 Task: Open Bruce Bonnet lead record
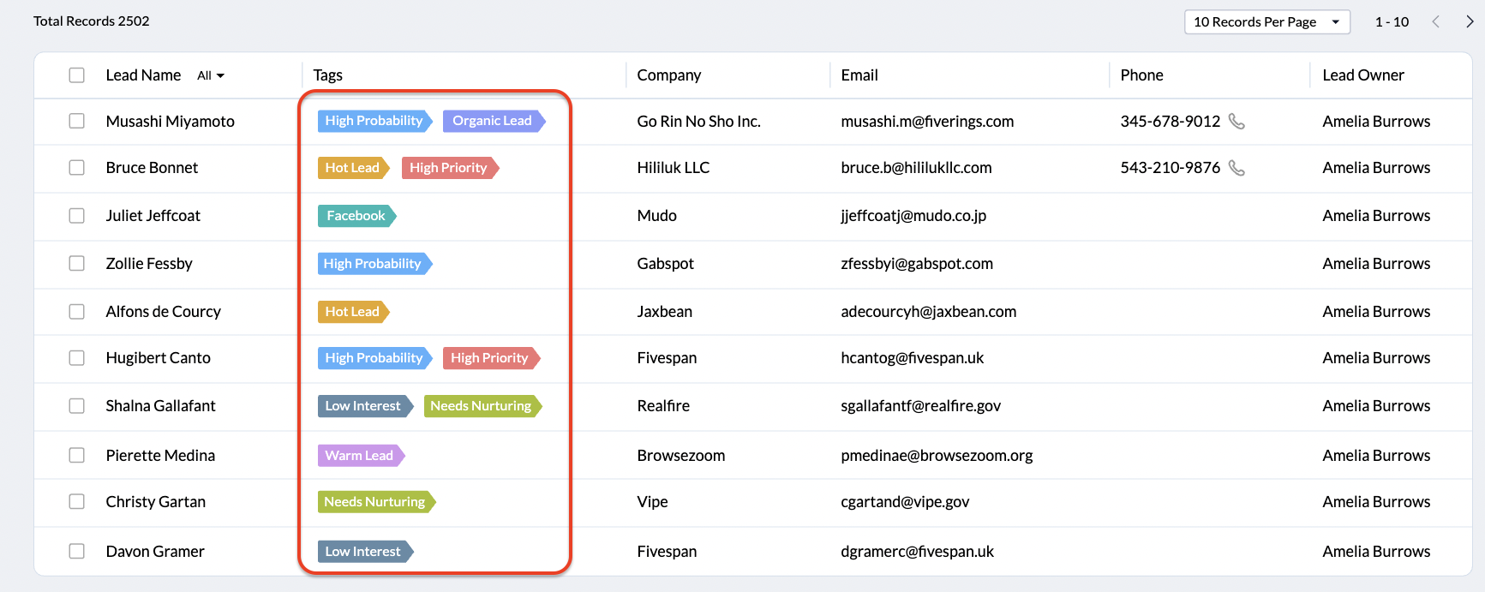[152, 167]
